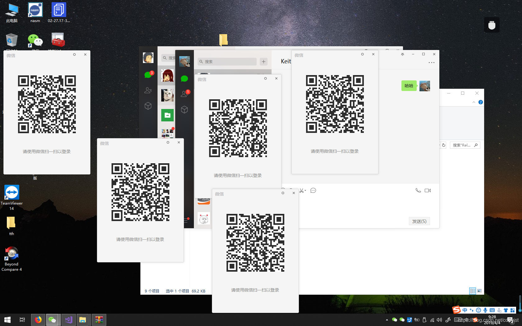Click refresh button in Explorer address bar
Screen dimensions: 522x326
(444, 145)
